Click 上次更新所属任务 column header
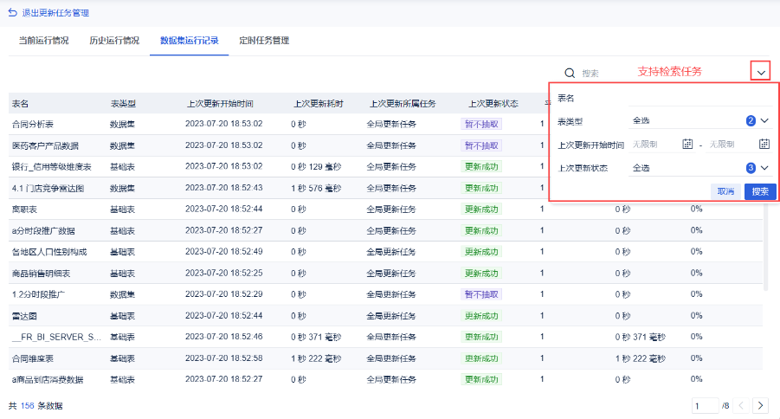 point(403,104)
